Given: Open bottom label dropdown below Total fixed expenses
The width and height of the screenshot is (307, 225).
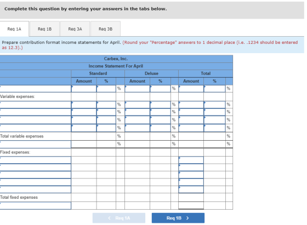Looking at the screenshot, I should [36, 206].
